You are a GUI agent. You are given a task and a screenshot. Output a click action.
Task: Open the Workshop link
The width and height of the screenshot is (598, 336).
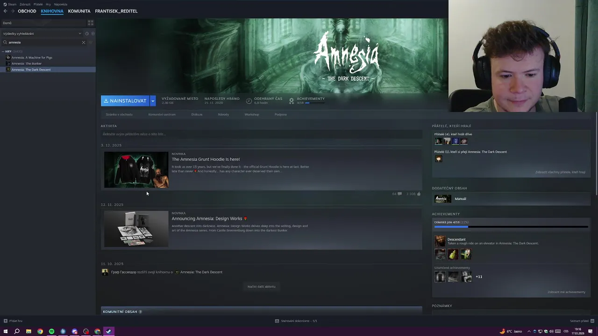(x=252, y=114)
